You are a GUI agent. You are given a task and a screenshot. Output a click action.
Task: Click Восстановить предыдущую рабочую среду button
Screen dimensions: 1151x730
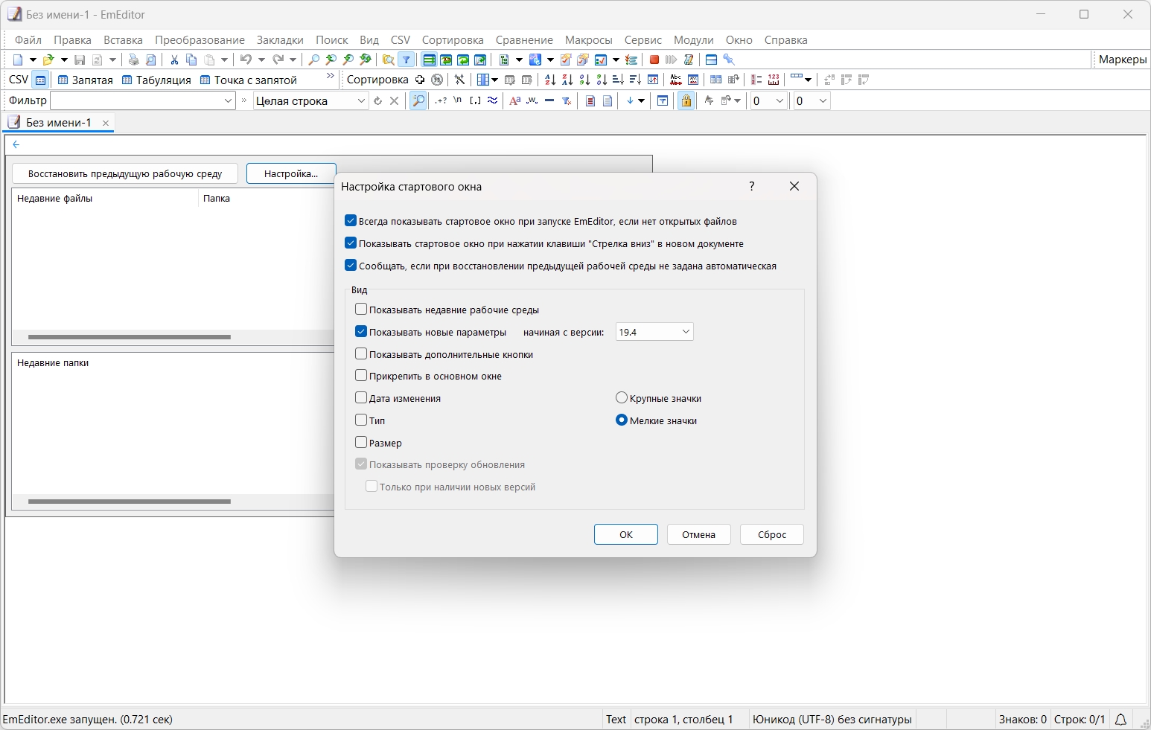coord(125,173)
